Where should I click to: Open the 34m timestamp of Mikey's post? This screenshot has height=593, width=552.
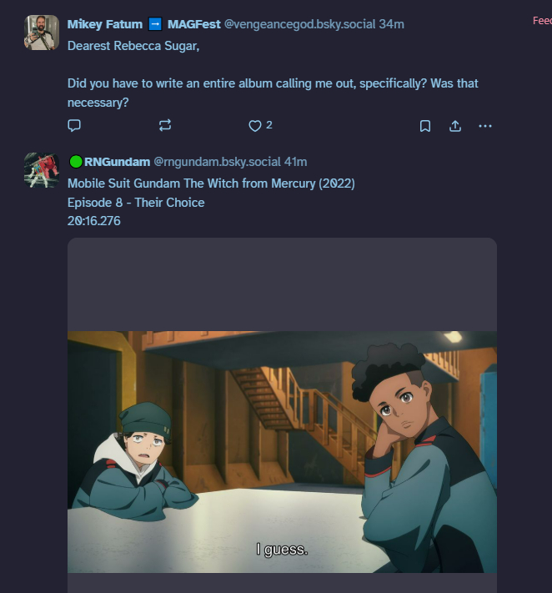click(x=392, y=24)
